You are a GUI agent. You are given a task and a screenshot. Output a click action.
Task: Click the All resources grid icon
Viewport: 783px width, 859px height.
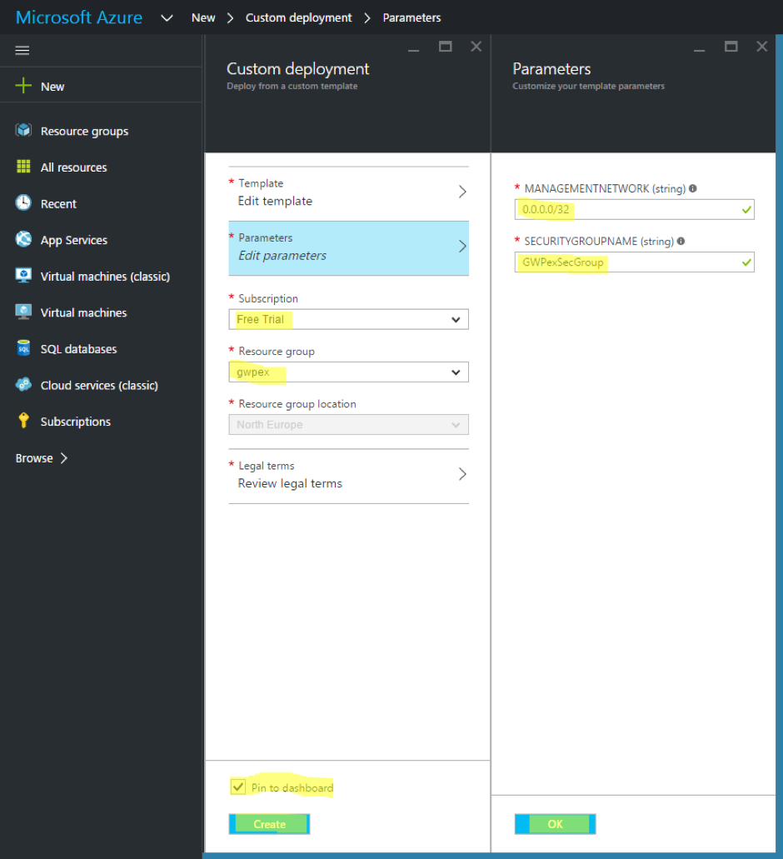click(x=23, y=167)
